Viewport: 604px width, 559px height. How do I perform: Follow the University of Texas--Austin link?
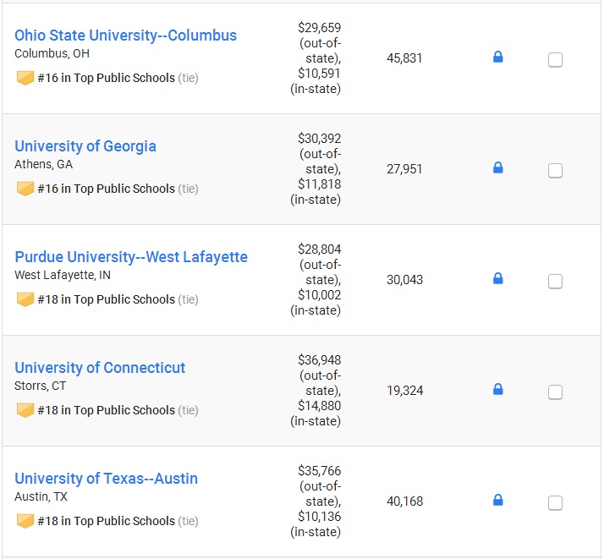pyautogui.click(x=106, y=479)
